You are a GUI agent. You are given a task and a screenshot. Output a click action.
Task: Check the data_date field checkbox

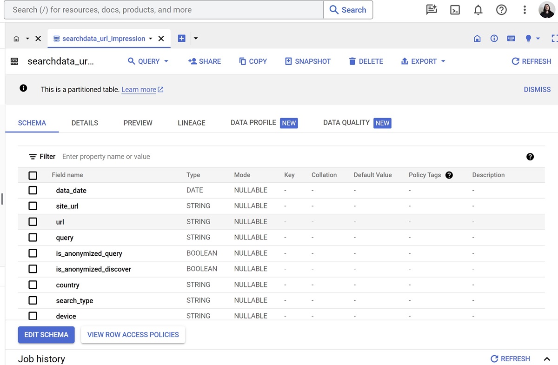click(33, 190)
